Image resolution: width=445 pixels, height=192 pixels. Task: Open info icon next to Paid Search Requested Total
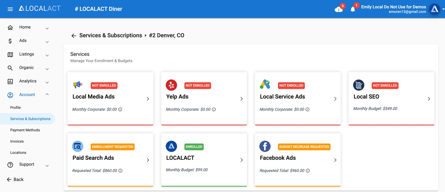click(120, 171)
